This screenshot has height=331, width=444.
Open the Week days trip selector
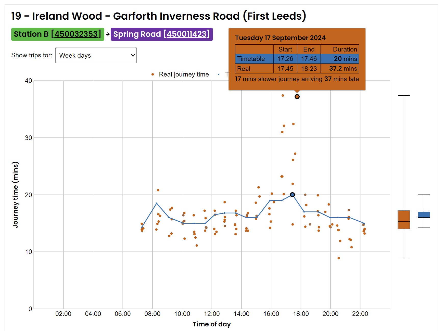(96, 55)
